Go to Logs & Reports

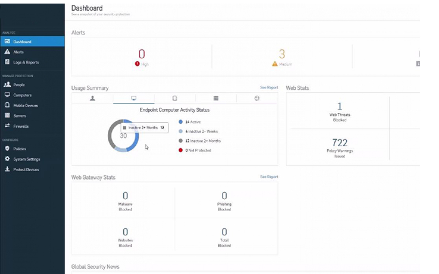[26, 62]
